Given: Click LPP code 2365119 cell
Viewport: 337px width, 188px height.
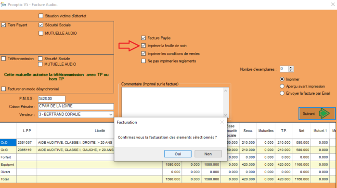Looking at the screenshot, I should coord(26,150).
